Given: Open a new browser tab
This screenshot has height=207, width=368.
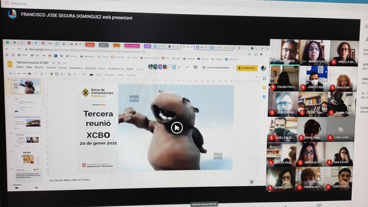Looking at the screenshot, I should (240, 48).
